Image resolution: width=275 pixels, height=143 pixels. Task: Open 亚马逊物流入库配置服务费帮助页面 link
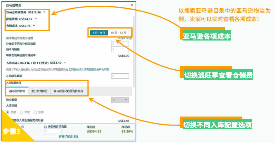click(x=89, y=69)
